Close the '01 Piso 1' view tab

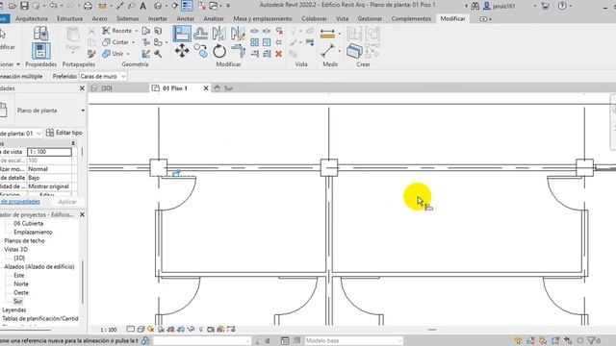click(x=206, y=88)
